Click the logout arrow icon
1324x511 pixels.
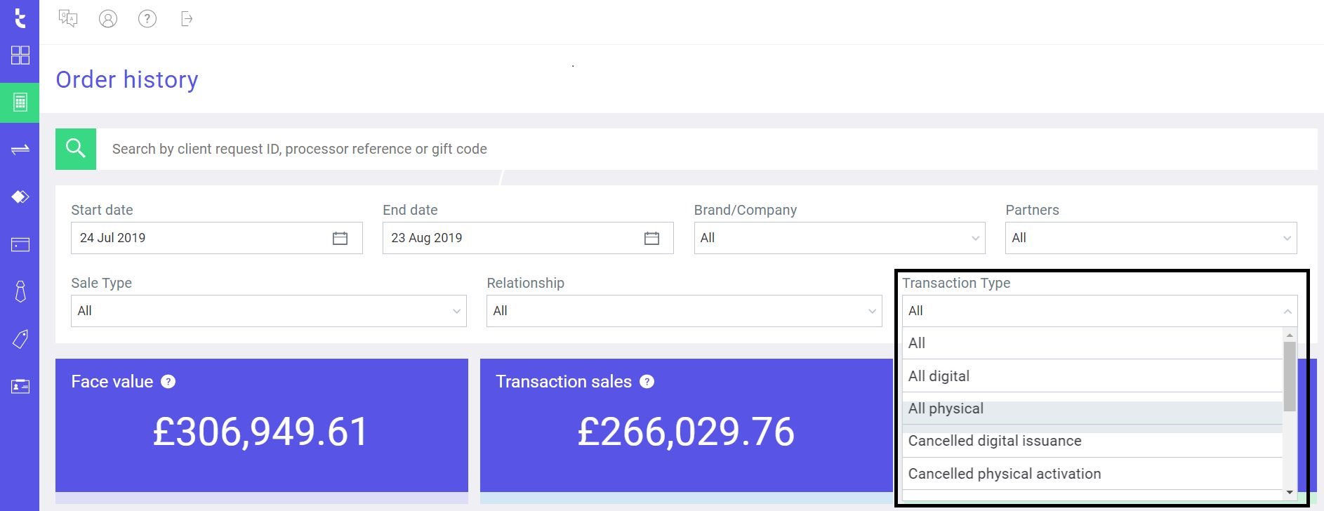(x=186, y=19)
